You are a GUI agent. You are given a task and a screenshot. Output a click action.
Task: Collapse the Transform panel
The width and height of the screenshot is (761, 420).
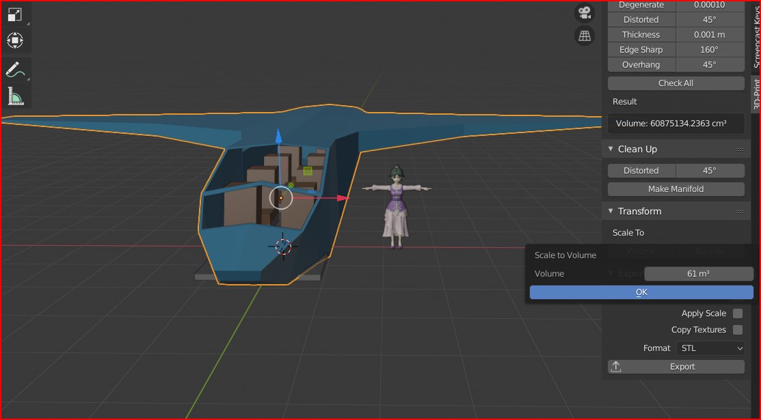pyautogui.click(x=611, y=211)
